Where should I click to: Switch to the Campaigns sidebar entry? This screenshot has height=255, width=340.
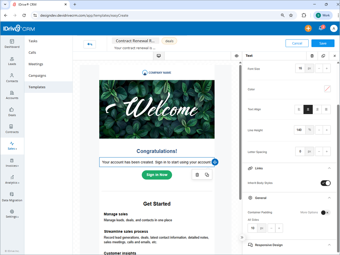(x=37, y=75)
